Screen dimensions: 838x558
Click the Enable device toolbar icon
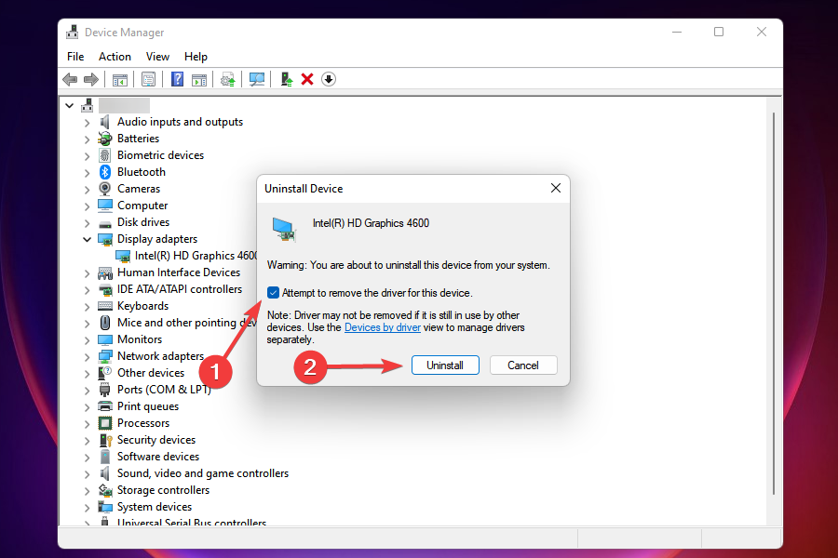coord(287,80)
